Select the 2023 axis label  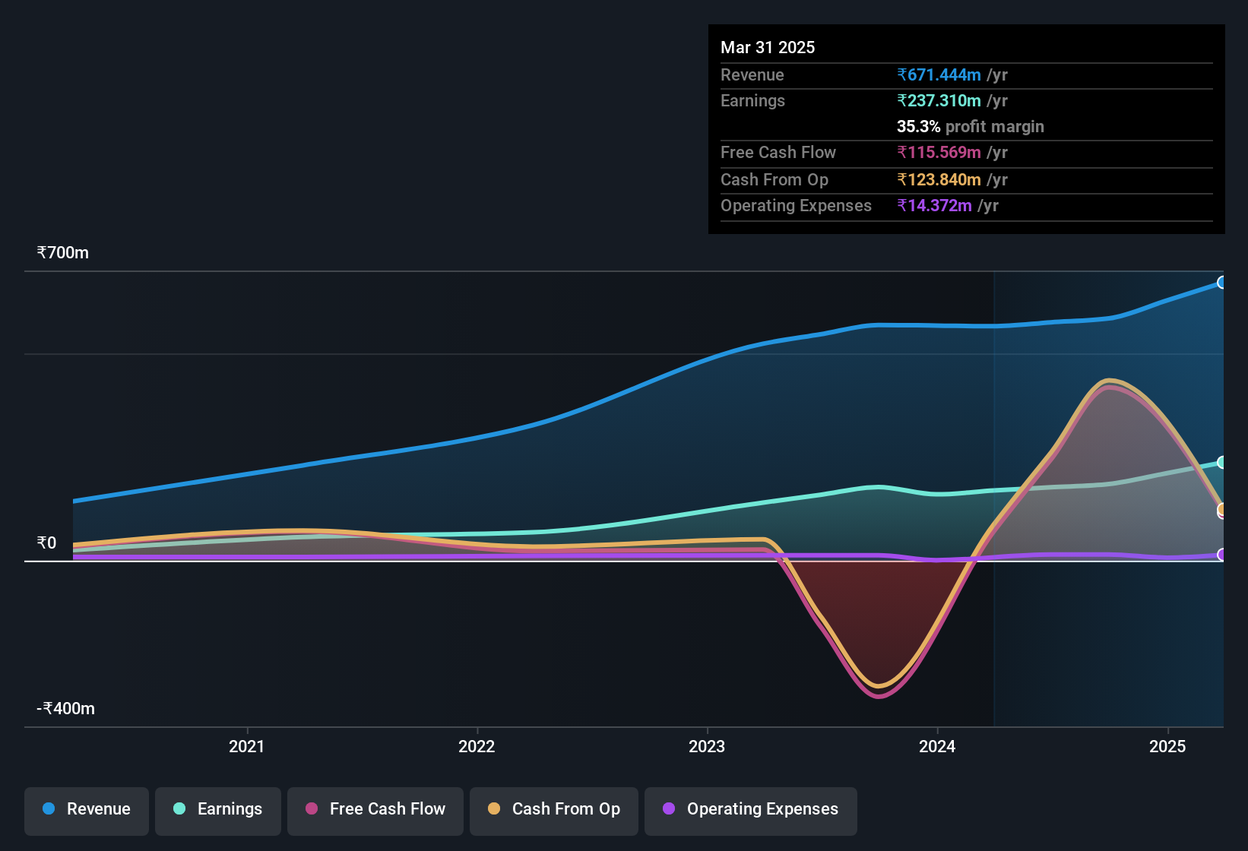click(x=707, y=747)
